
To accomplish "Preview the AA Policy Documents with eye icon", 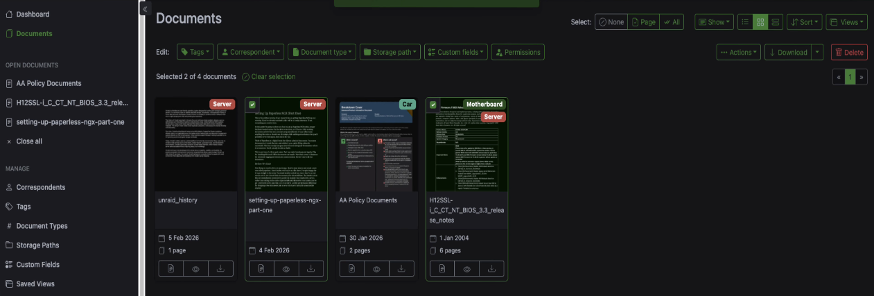I will point(376,268).
